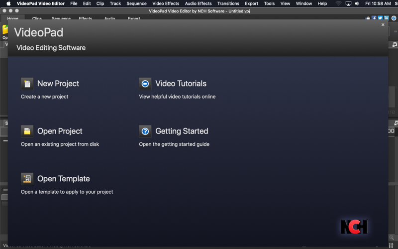This screenshot has height=249, width=398.
Task: Open the Edit menu
Action: [x=87, y=3]
